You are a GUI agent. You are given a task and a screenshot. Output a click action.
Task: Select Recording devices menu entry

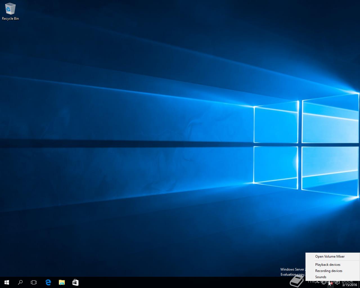click(333, 271)
